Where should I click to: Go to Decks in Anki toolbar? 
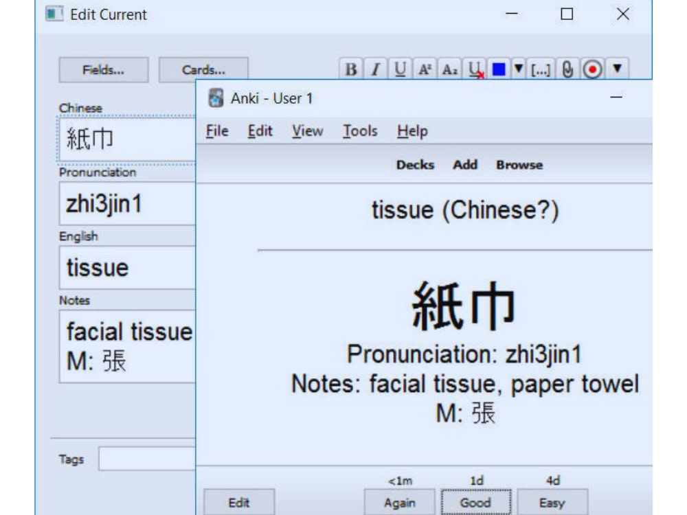pyautogui.click(x=415, y=165)
